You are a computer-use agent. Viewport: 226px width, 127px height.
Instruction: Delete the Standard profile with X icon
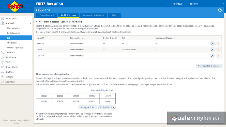click(218, 56)
